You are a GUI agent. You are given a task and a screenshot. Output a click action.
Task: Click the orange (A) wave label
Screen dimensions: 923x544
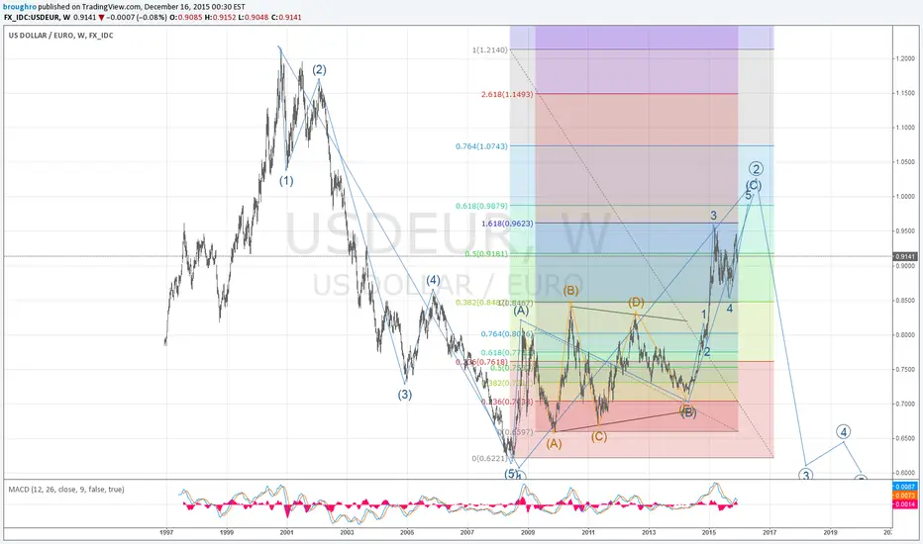[x=554, y=444]
